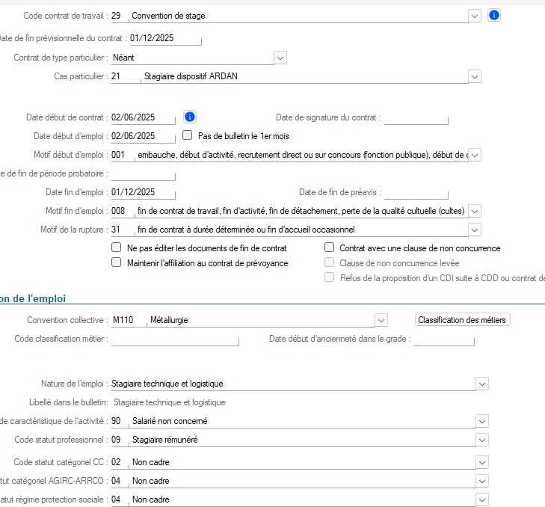
Task: Open the Cas particulier dropdown list
Action: click(x=474, y=76)
